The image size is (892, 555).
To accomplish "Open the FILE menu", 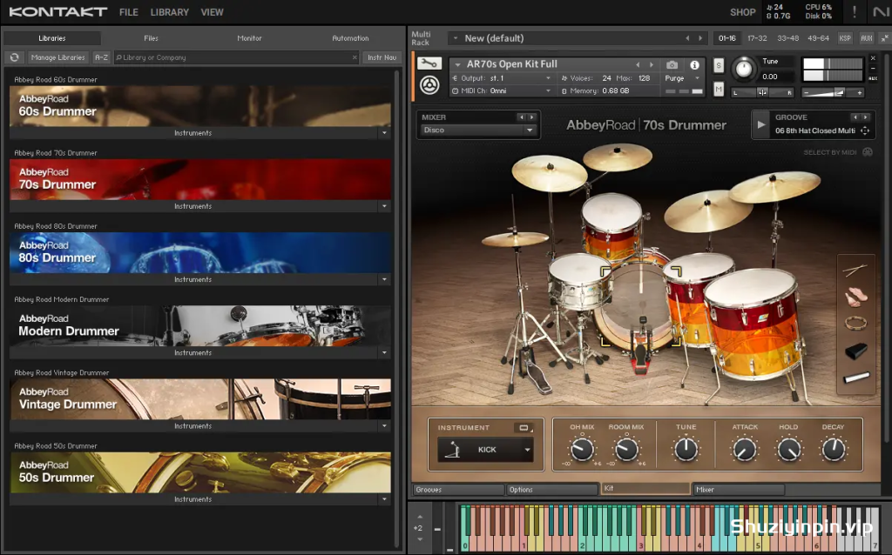I will [x=129, y=12].
